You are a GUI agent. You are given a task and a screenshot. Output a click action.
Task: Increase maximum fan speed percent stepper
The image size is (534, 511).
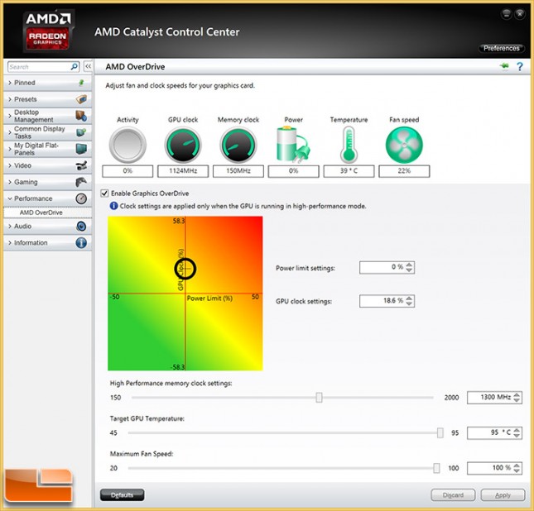click(517, 466)
